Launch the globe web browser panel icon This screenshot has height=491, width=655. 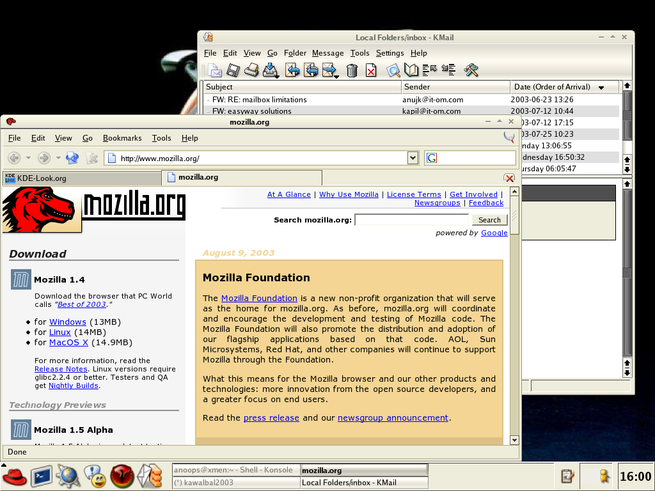[x=68, y=476]
